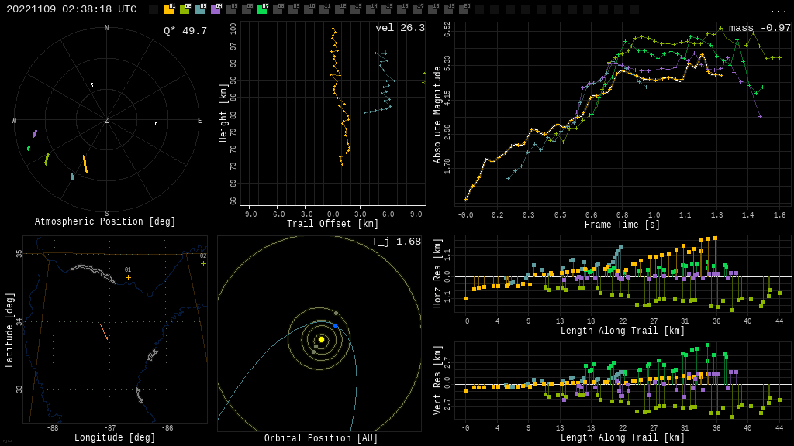Select the Orbital Position [AU] plot title
Image resolution: width=794 pixels, height=446 pixels.
[321, 439]
